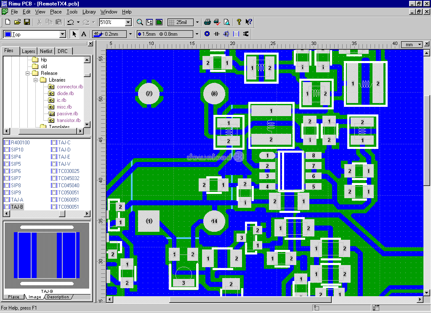
Task: Switch to the DRC tab
Action: (63, 51)
